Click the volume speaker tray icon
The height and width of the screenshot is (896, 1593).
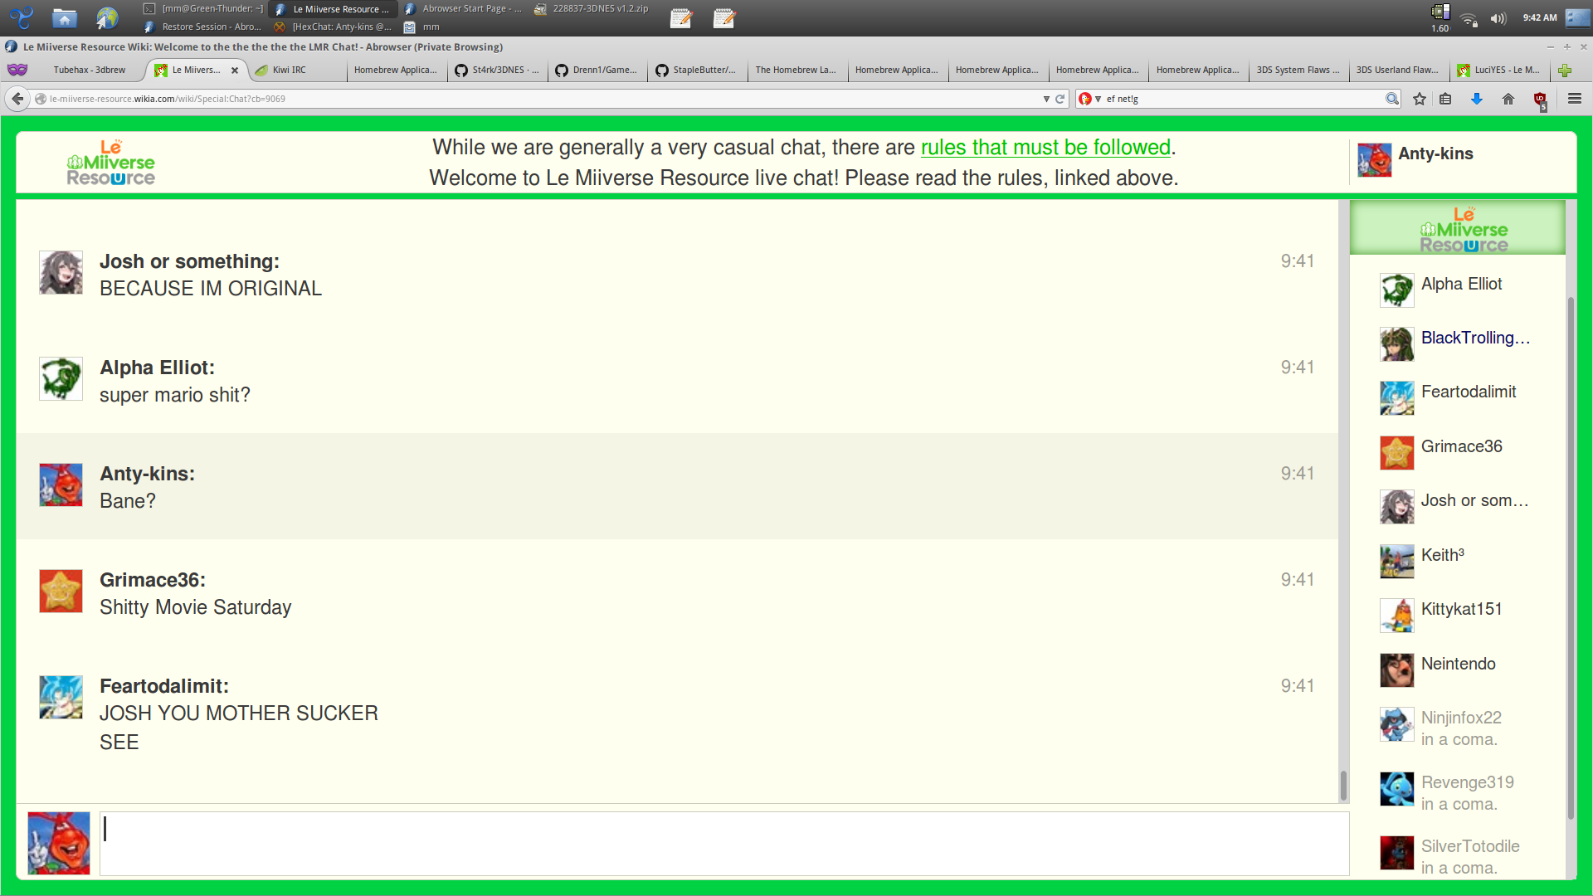[1498, 18]
